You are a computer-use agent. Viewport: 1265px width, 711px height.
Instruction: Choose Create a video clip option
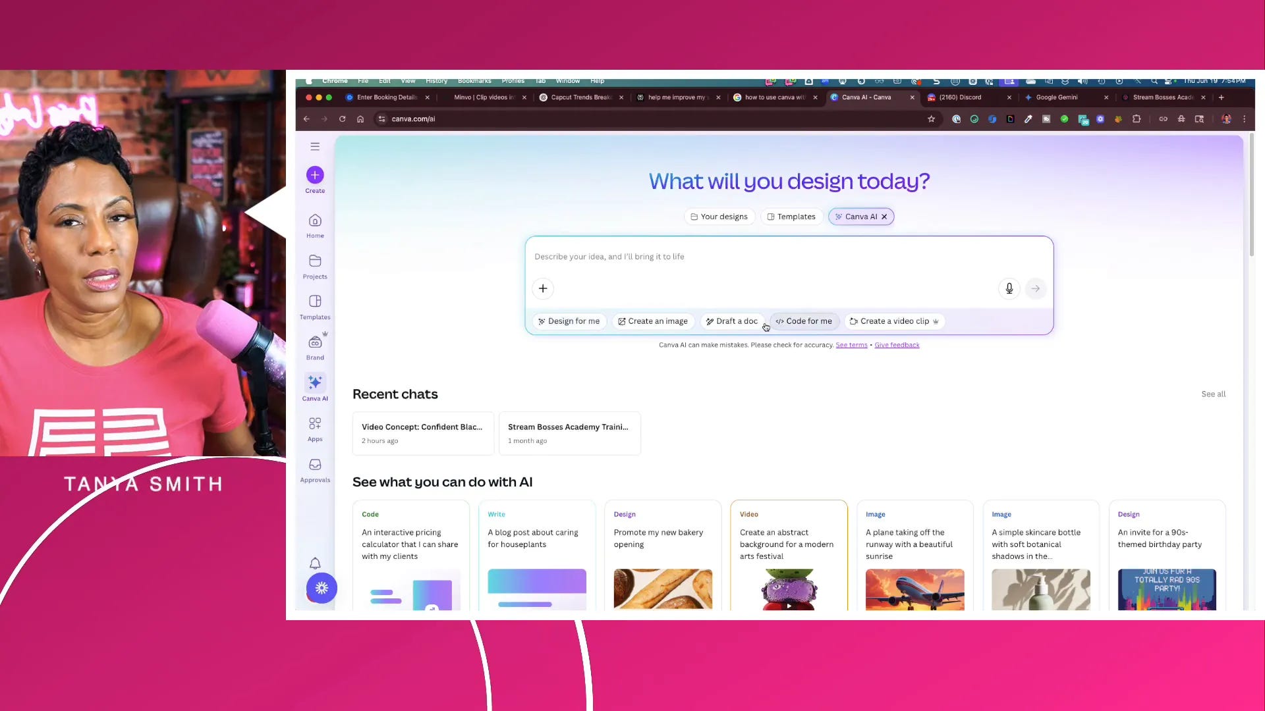point(894,321)
